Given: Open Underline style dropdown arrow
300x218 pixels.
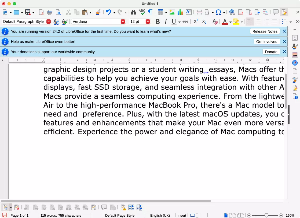Looking at the screenshot, I should click(179, 22).
